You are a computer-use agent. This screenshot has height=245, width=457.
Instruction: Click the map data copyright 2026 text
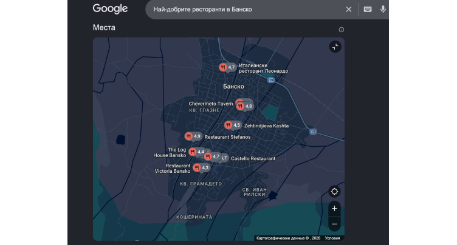[288, 238]
